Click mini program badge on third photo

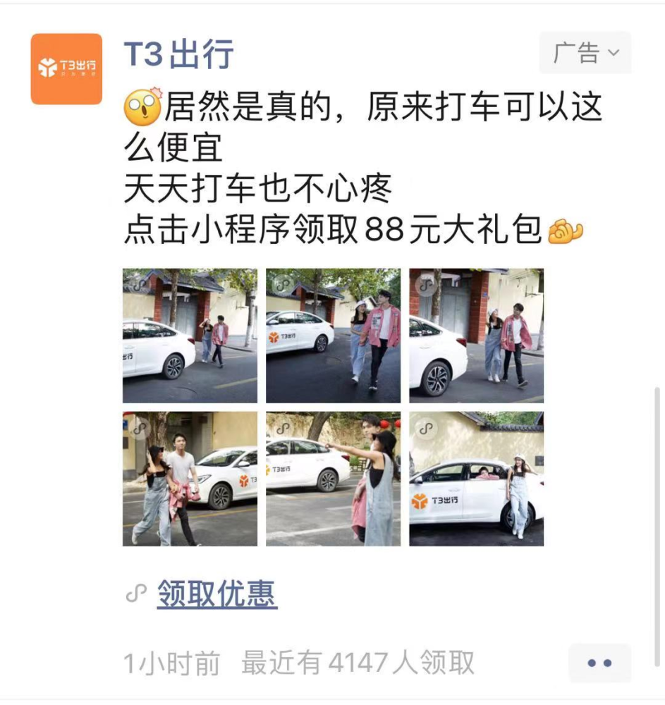pyautogui.click(x=426, y=286)
